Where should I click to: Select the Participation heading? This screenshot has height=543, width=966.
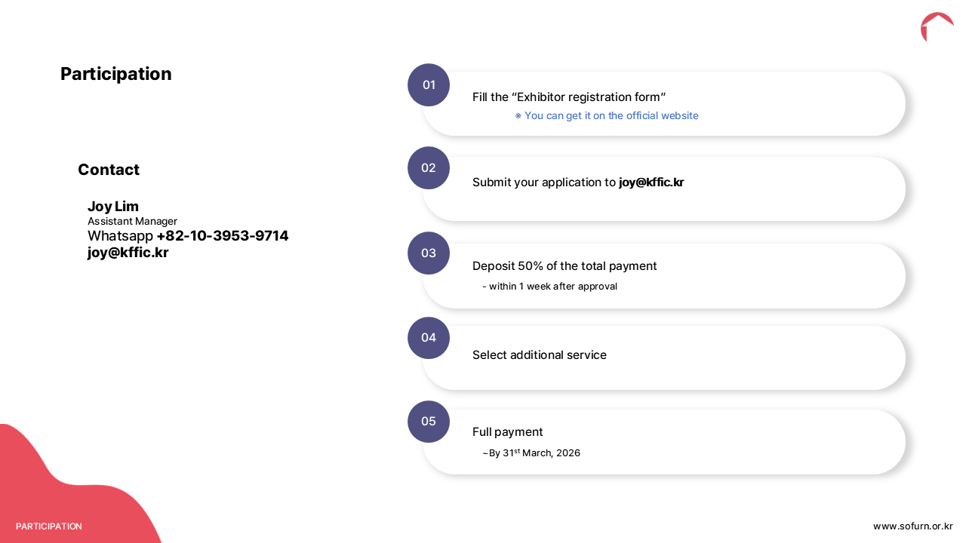click(x=116, y=74)
